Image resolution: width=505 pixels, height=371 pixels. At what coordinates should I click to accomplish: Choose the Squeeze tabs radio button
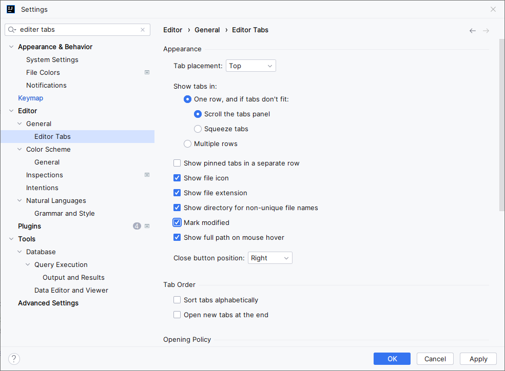click(198, 129)
